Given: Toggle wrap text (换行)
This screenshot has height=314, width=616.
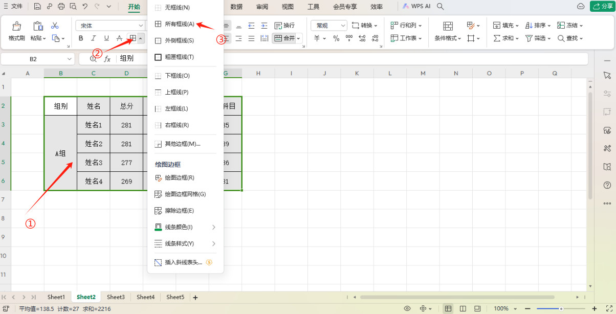Looking at the screenshot, I should [285, 26].
